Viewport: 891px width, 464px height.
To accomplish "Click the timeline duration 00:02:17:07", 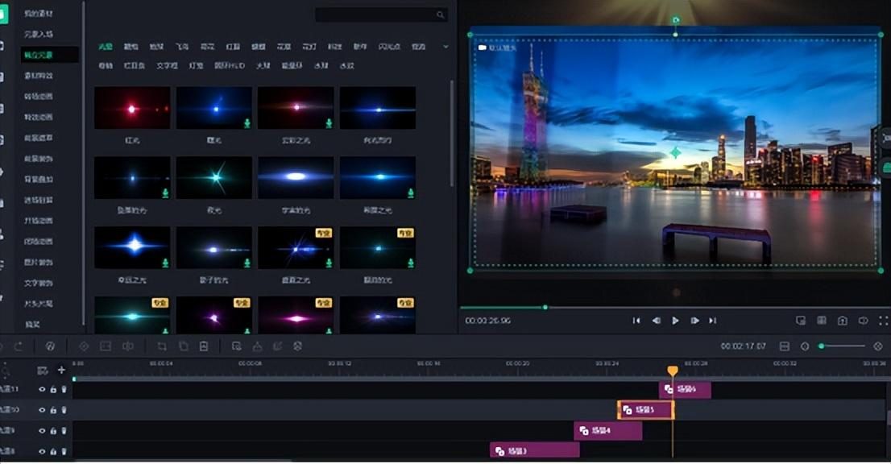I will 744,346.
